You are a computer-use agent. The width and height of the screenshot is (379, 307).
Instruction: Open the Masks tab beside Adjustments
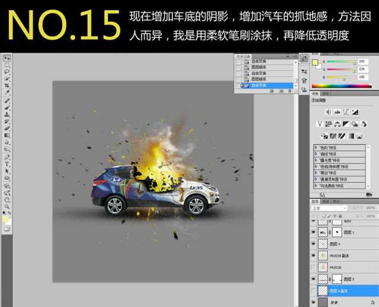(326, 93)
